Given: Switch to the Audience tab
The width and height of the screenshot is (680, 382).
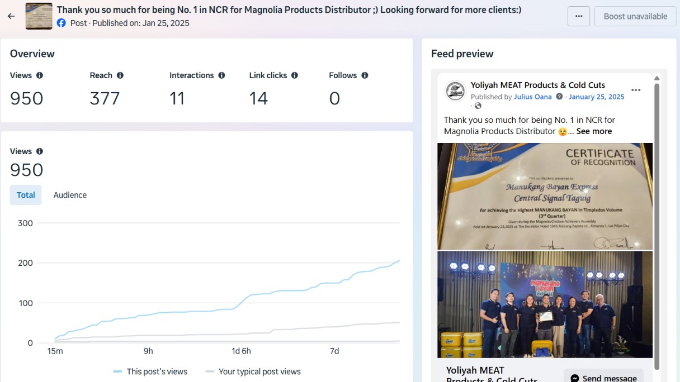Looking at the screenshot, I should (x=70, y=195).
